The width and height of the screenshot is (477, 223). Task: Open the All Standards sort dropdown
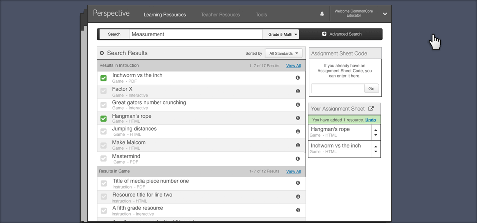284,53
